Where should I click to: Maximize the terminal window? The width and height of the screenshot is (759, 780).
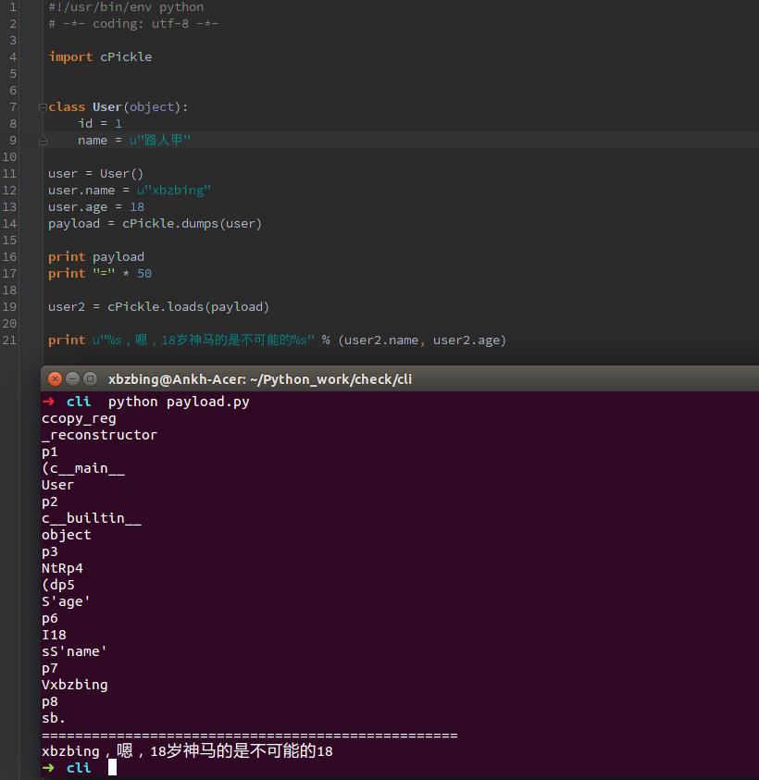click(x=90, y=379)
